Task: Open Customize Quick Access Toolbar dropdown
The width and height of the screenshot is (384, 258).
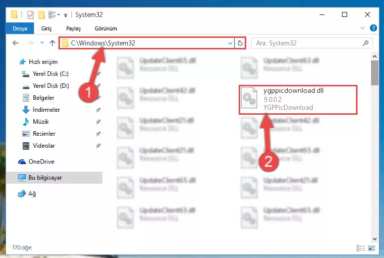Action: point(65,15)
